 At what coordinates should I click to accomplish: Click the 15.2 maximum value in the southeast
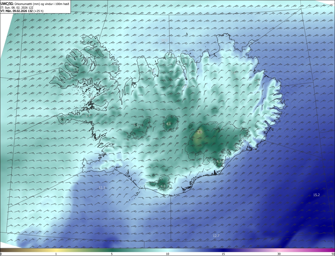(316, 195)
